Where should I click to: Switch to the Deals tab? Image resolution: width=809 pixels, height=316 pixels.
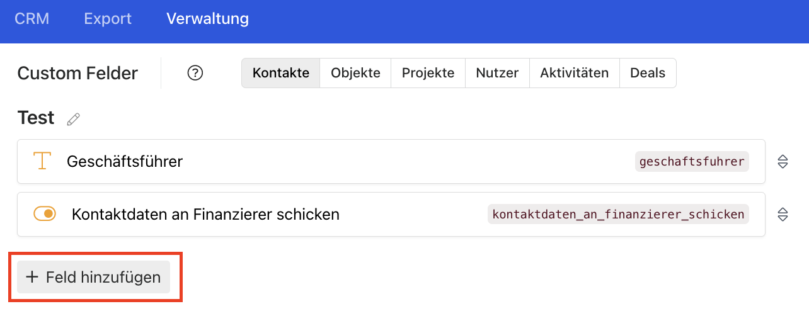pos(648,73)
